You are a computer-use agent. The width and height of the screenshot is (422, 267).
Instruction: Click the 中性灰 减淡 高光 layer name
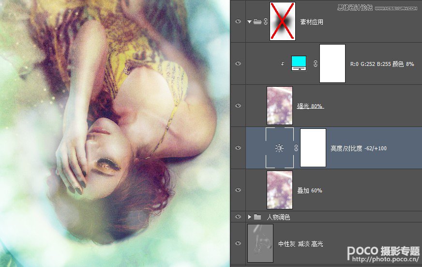(301, 244)
